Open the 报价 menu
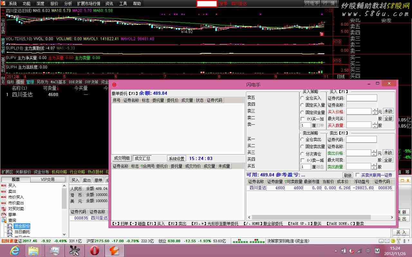 tap(54, 4)
